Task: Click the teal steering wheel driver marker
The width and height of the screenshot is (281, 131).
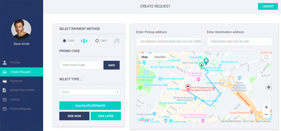Action: click(206, 61)
